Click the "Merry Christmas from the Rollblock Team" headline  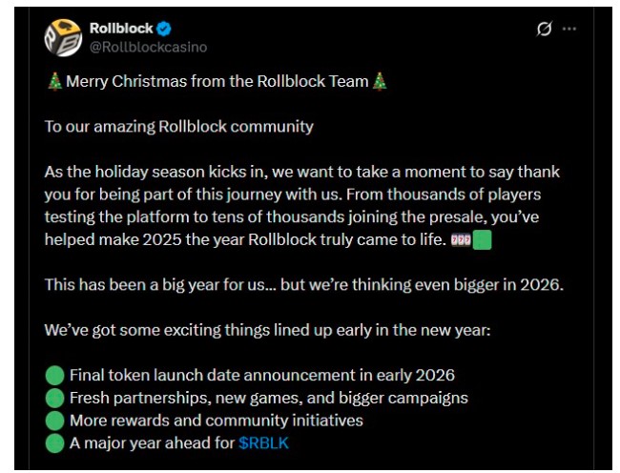pos(217,82)
